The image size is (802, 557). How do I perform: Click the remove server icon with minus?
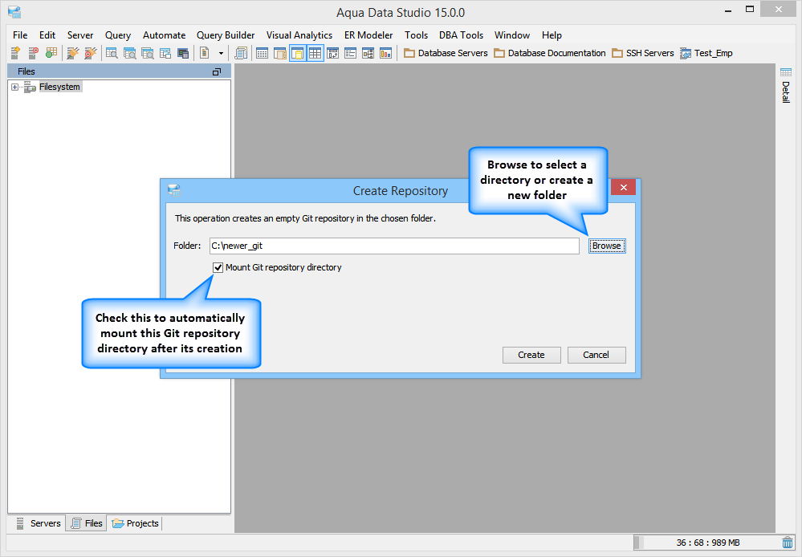pos(33,53)
